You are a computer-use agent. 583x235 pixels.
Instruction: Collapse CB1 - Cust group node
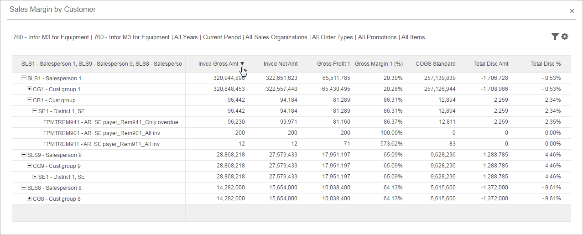pyautogui.click(x=30, y=100)
